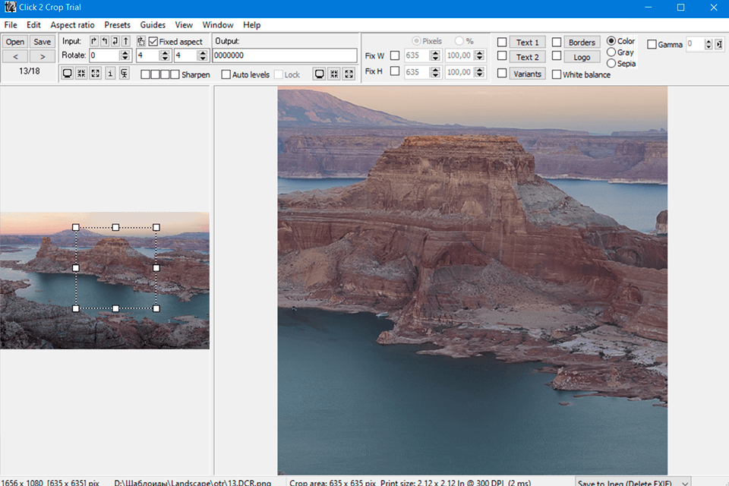This screenshot has height=486, width=729.
Task: Click Fix W percent spinner arrows
Action: pos(480,55)
